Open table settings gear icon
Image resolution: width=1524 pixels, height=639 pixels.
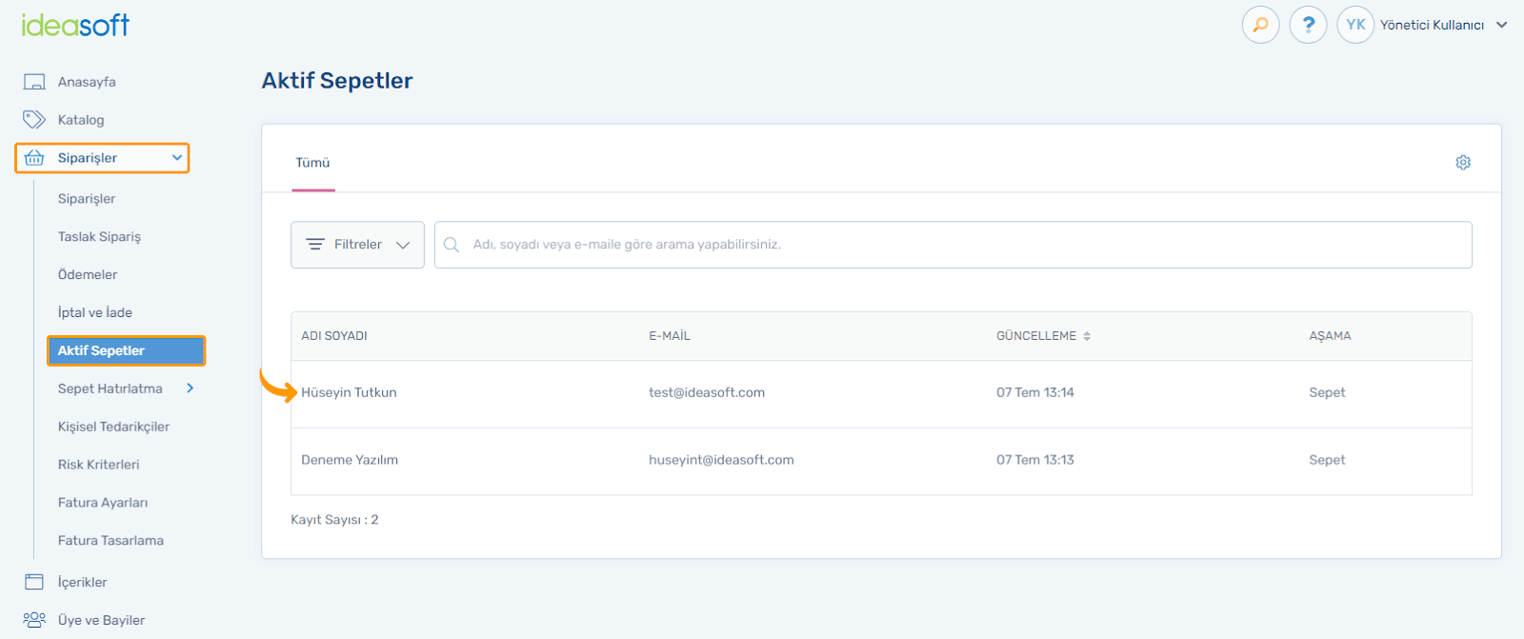pyautogui.click(x=1463, y=163)
